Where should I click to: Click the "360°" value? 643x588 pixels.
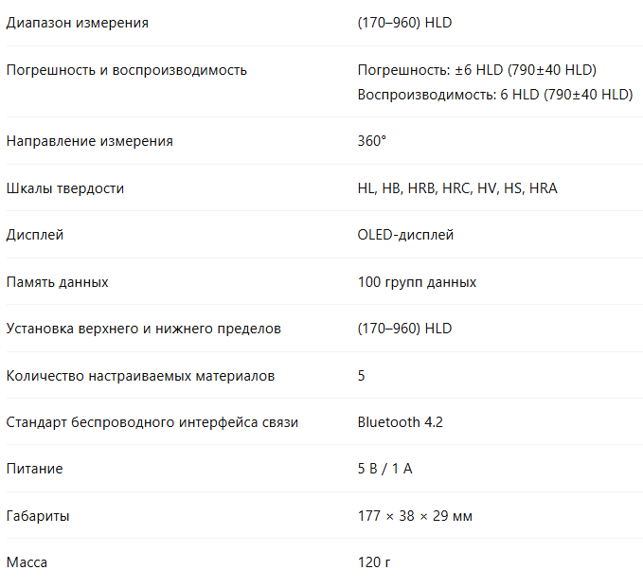point(372,141)
